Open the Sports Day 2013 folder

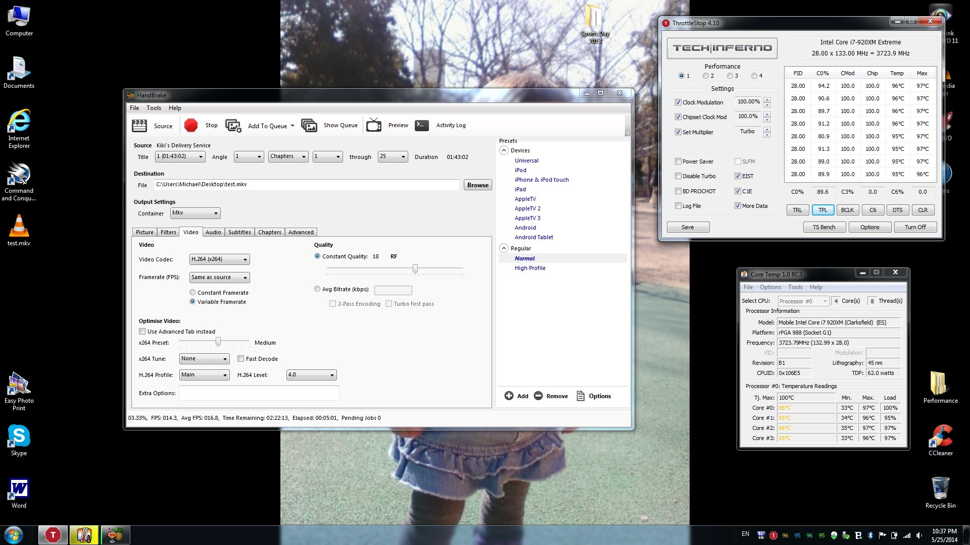595,24
